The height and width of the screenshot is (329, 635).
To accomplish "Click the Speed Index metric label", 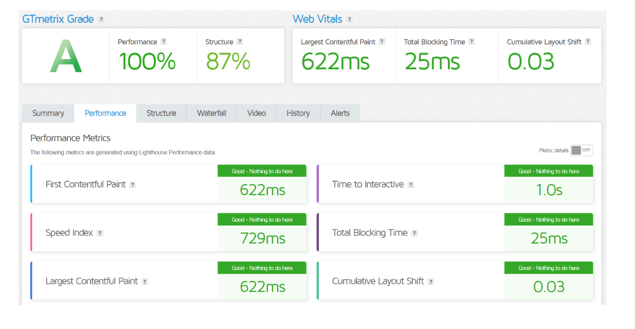I will tap(69, 233).
